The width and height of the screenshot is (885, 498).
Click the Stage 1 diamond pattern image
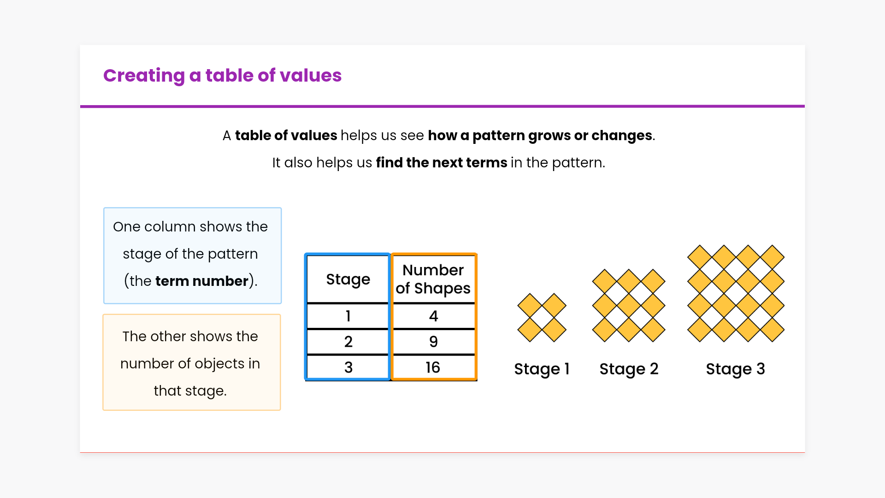pyautogui.click(x=542, y=318)
